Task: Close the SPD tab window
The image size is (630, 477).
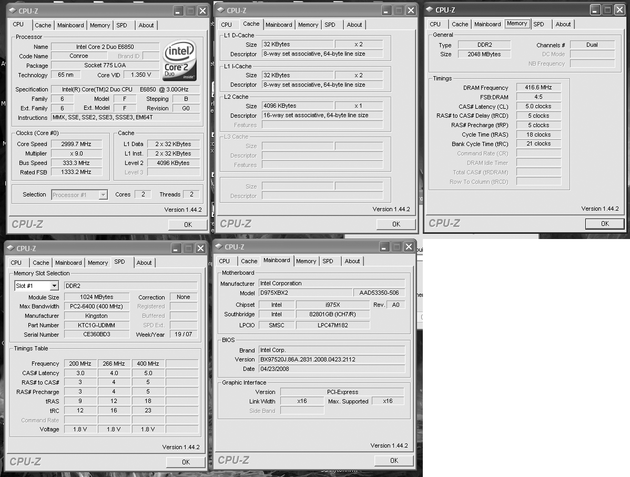Action: pyautogui.click(x=201, y=248)
